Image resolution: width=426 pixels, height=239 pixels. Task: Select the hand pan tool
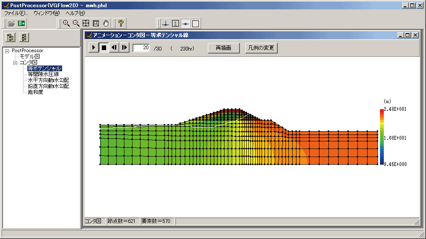click(106, 23)
